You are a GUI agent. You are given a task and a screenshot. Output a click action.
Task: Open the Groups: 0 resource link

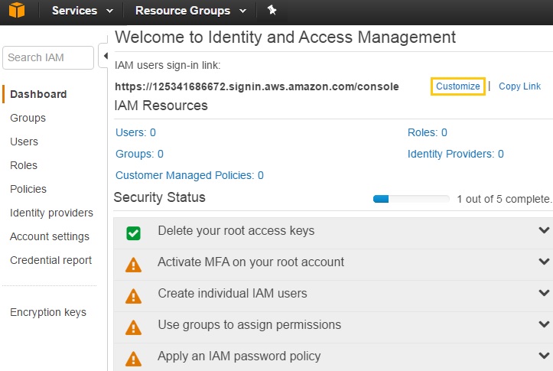point(139,154)
